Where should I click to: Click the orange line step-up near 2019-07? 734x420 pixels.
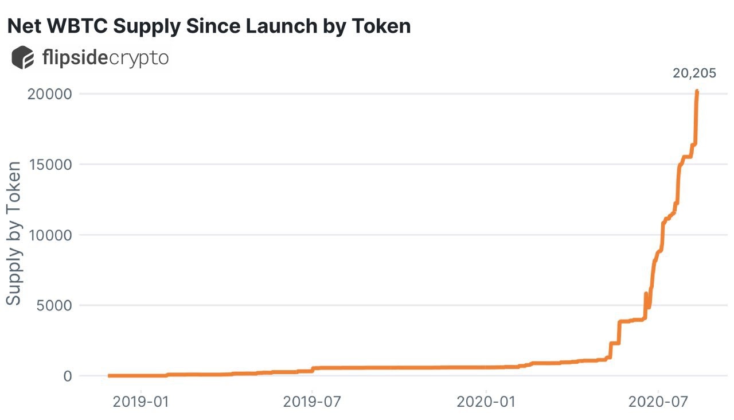tap(313, 370)
